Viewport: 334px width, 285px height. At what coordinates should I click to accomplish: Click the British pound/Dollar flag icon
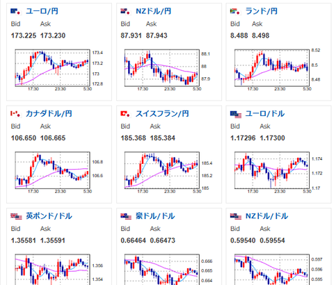click(x=16, y=217)
